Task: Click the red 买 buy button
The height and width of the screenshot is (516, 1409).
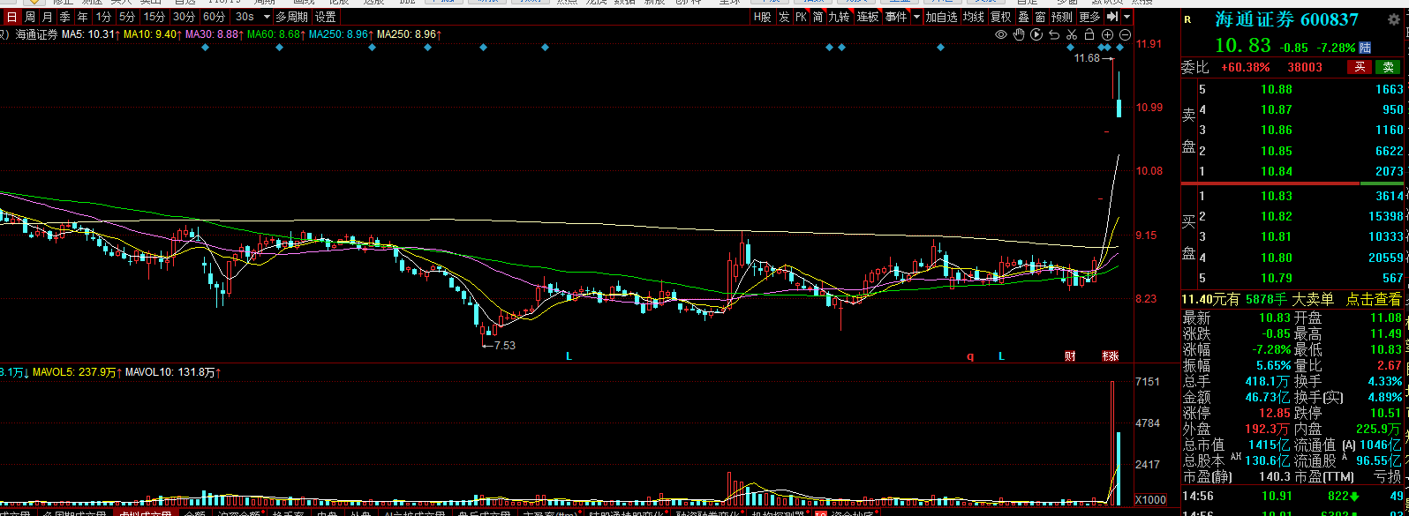Action: (x=1360, y=67)
